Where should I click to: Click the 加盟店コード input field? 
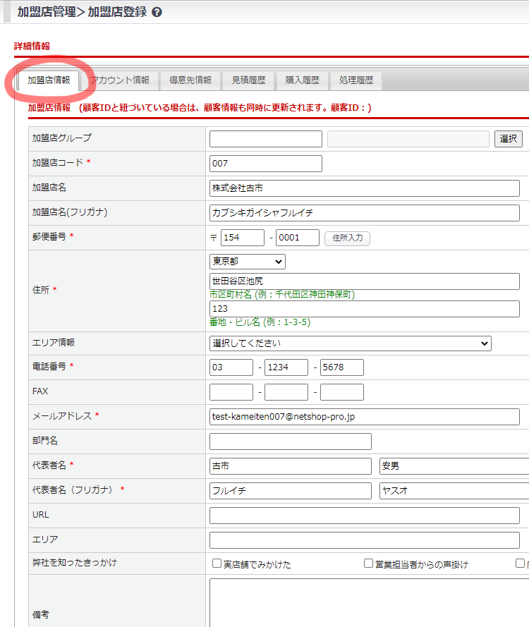(x=265, y=164)
